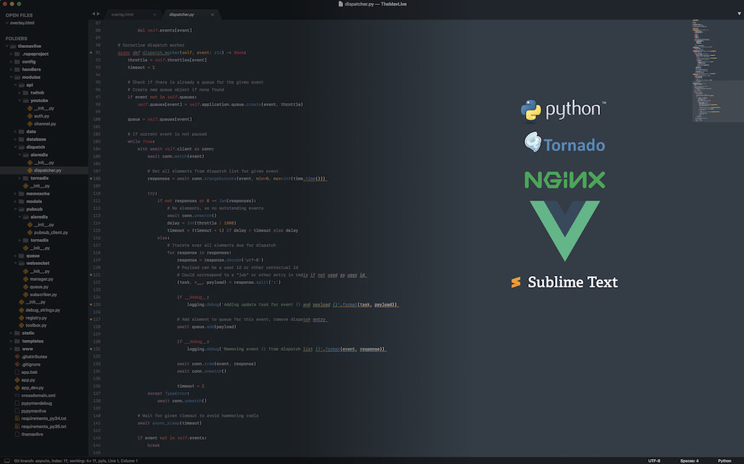Click the static folder icon
Image resolution: width=744 pixels, height=464 pixels.
[x=17, y=333]
